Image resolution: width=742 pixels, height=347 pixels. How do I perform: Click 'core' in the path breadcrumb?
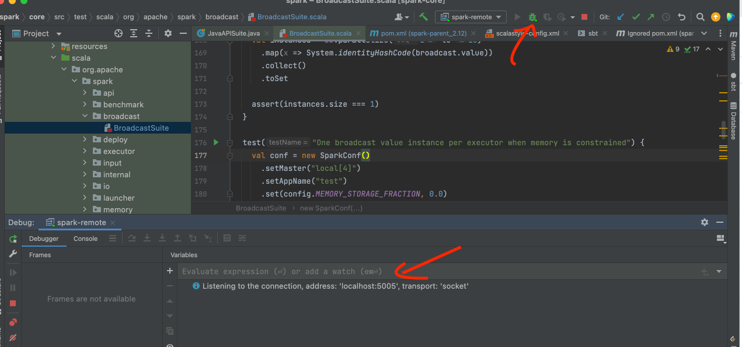point(36,17)
